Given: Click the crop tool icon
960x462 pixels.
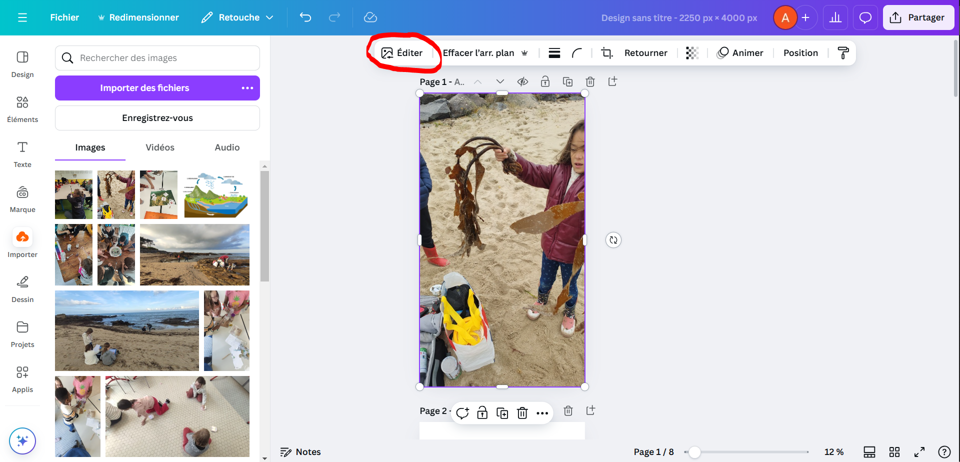Looking at the screenshot, I should pyautogui.click(x=606, y=53).
